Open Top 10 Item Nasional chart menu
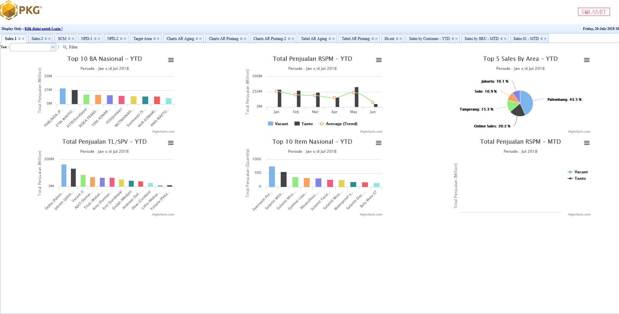Viewport: 619px width, 314px height. [379, 143]
